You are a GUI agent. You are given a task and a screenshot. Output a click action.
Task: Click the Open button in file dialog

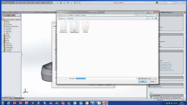tap(143, 81)
